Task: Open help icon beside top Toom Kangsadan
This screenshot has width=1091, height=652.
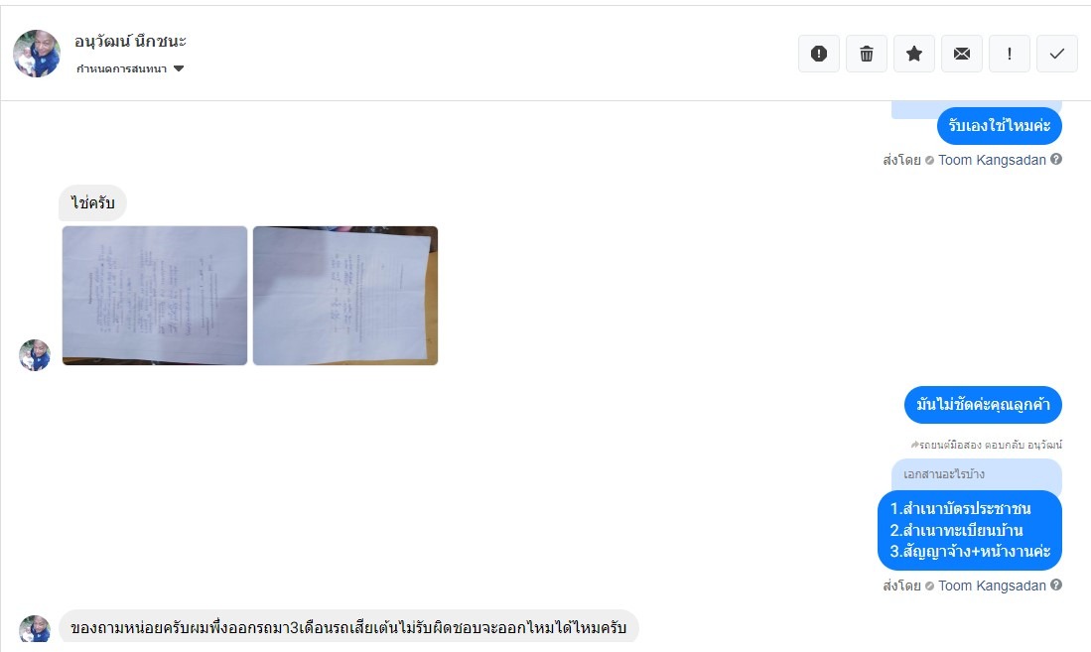Action: [x=1056, y=160]
